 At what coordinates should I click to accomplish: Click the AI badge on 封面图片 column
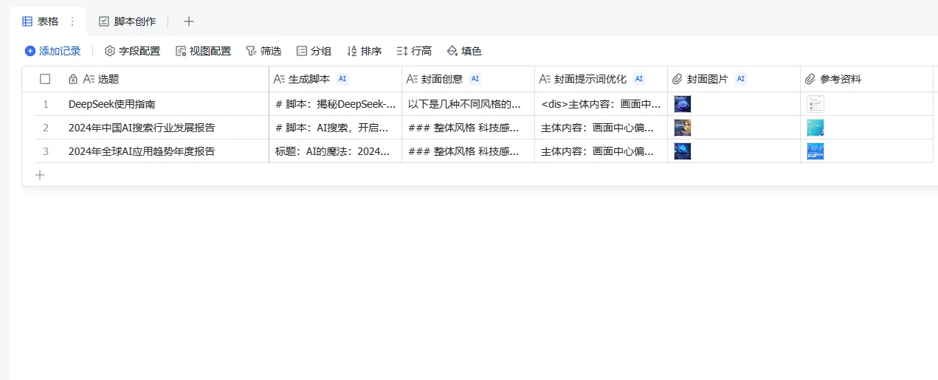coord(741,79)
